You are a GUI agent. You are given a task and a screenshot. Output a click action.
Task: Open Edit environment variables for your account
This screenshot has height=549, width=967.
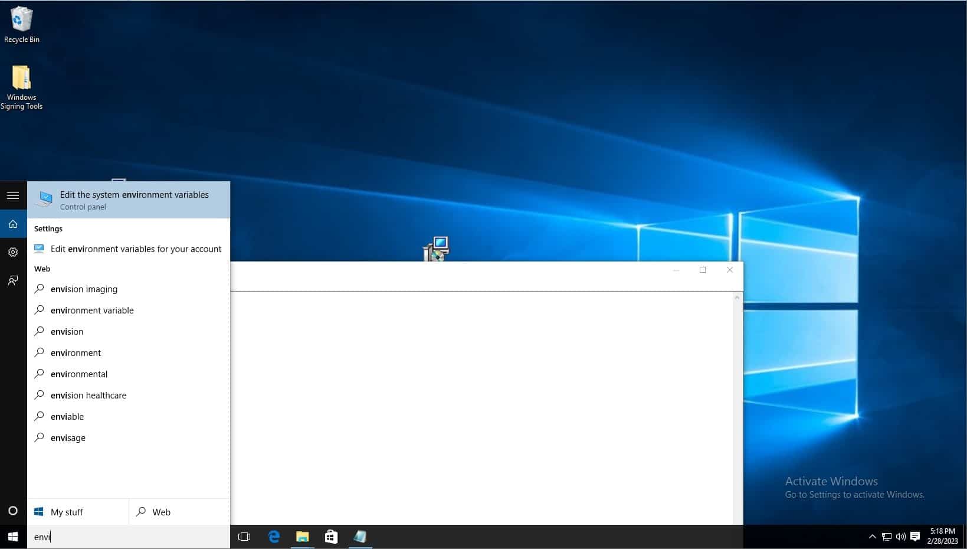click(x=136, y=249)
